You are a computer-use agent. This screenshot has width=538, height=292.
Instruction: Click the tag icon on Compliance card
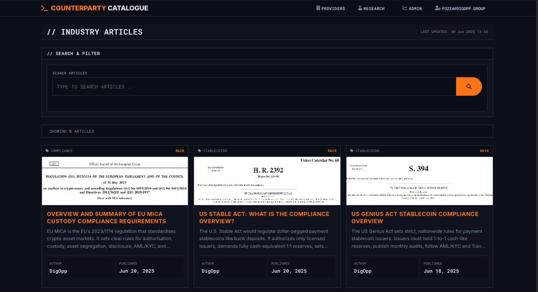(x=48, y=151)
